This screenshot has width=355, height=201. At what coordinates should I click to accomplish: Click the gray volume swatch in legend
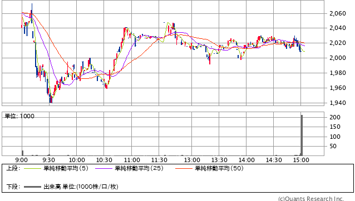click(32, 187)
